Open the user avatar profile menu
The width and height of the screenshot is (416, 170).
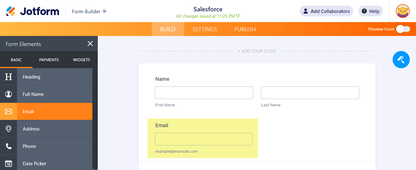(x=403, y=11)
